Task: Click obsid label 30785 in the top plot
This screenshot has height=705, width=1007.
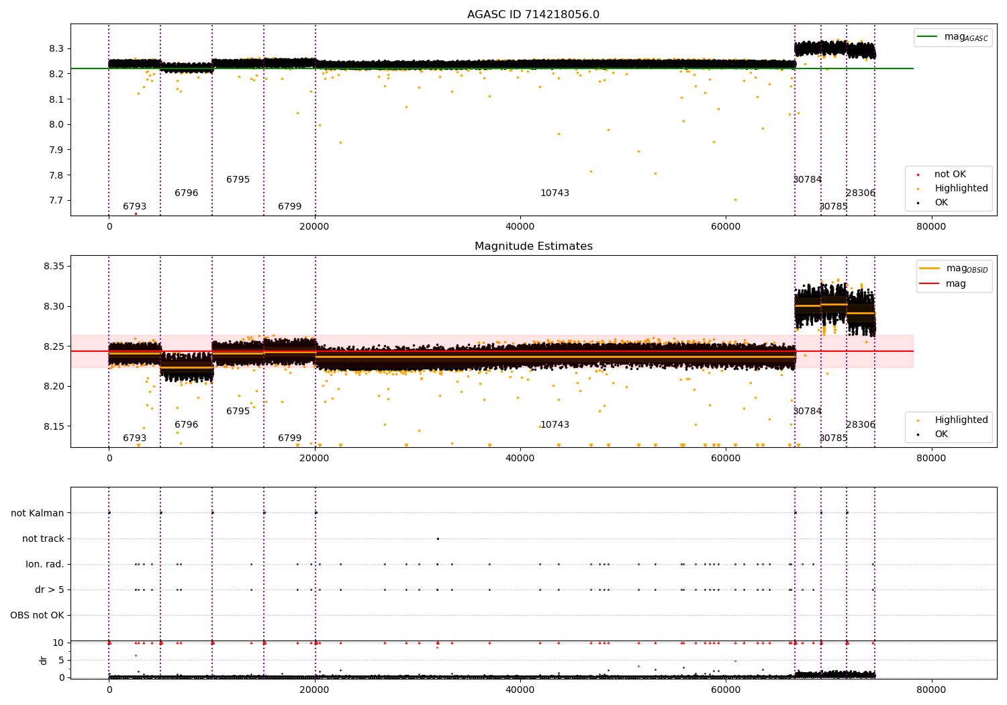Action: pyautogui.click(x=833, y=207)
